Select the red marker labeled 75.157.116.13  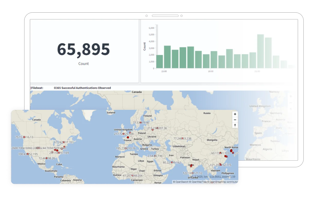tap(24, 137)
